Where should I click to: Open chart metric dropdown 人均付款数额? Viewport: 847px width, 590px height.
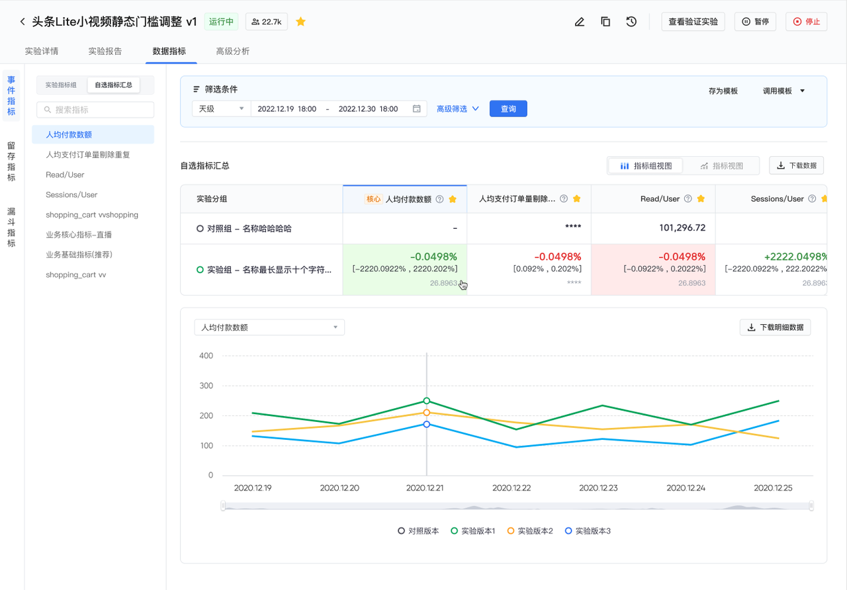[x=269, y=327]
